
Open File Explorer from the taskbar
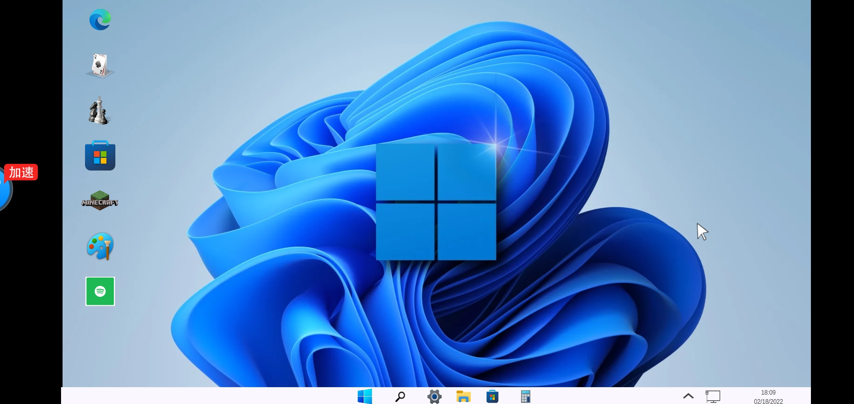(463, 397)
